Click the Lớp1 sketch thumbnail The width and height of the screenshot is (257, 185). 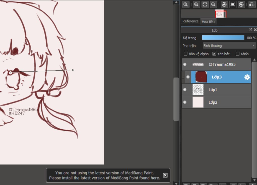tap(198, 89)
